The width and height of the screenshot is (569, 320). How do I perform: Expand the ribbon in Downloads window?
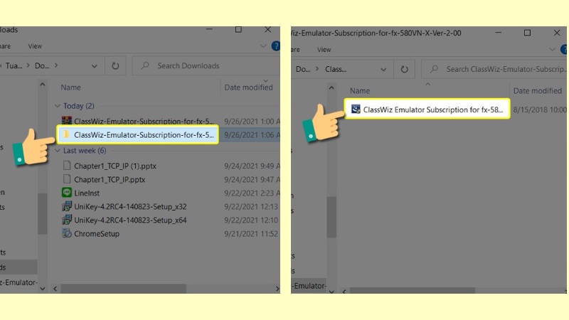pyautogui.click(x=263, y=46)
